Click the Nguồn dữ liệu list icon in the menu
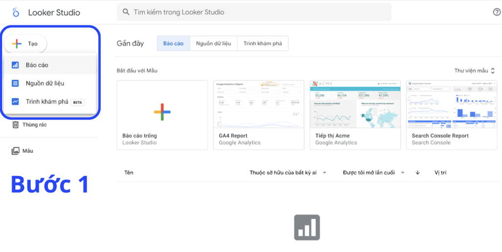The height and width of the screenshot is (252, 502). [15, 83]
